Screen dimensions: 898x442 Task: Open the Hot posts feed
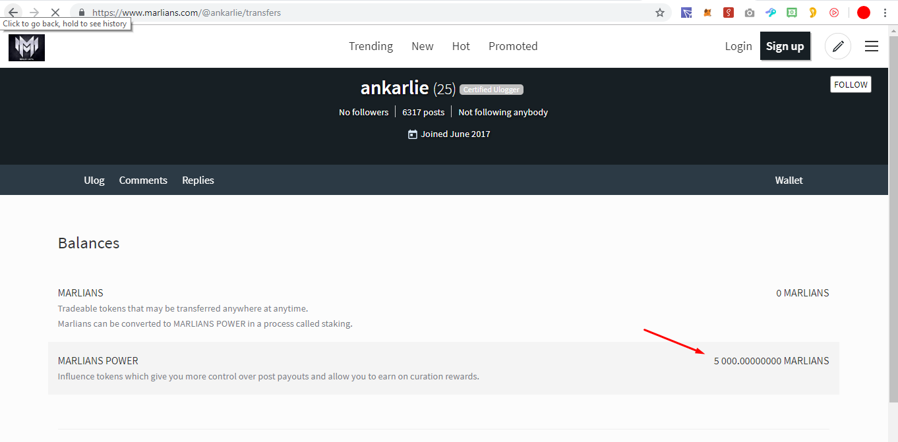[461, 46]
